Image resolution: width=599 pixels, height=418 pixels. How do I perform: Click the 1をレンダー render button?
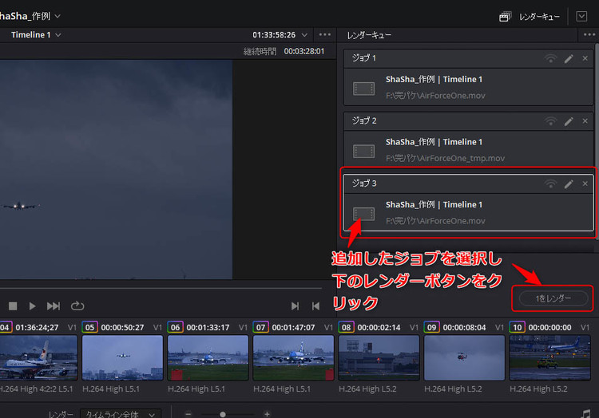click(x=553, y=298)
